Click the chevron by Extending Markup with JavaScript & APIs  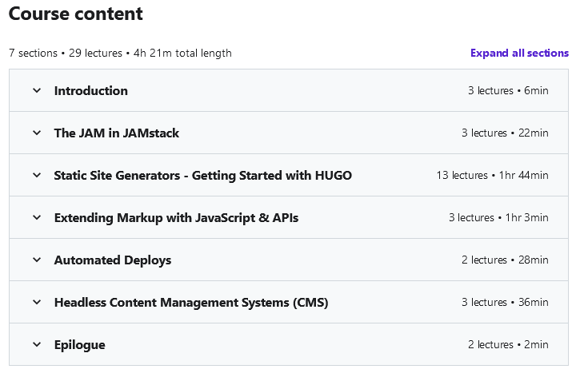tap(37, 217)
